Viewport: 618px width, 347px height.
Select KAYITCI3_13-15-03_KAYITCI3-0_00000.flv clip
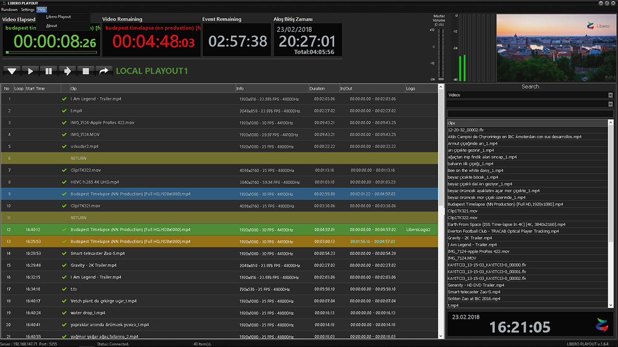[x=527, y=264]
